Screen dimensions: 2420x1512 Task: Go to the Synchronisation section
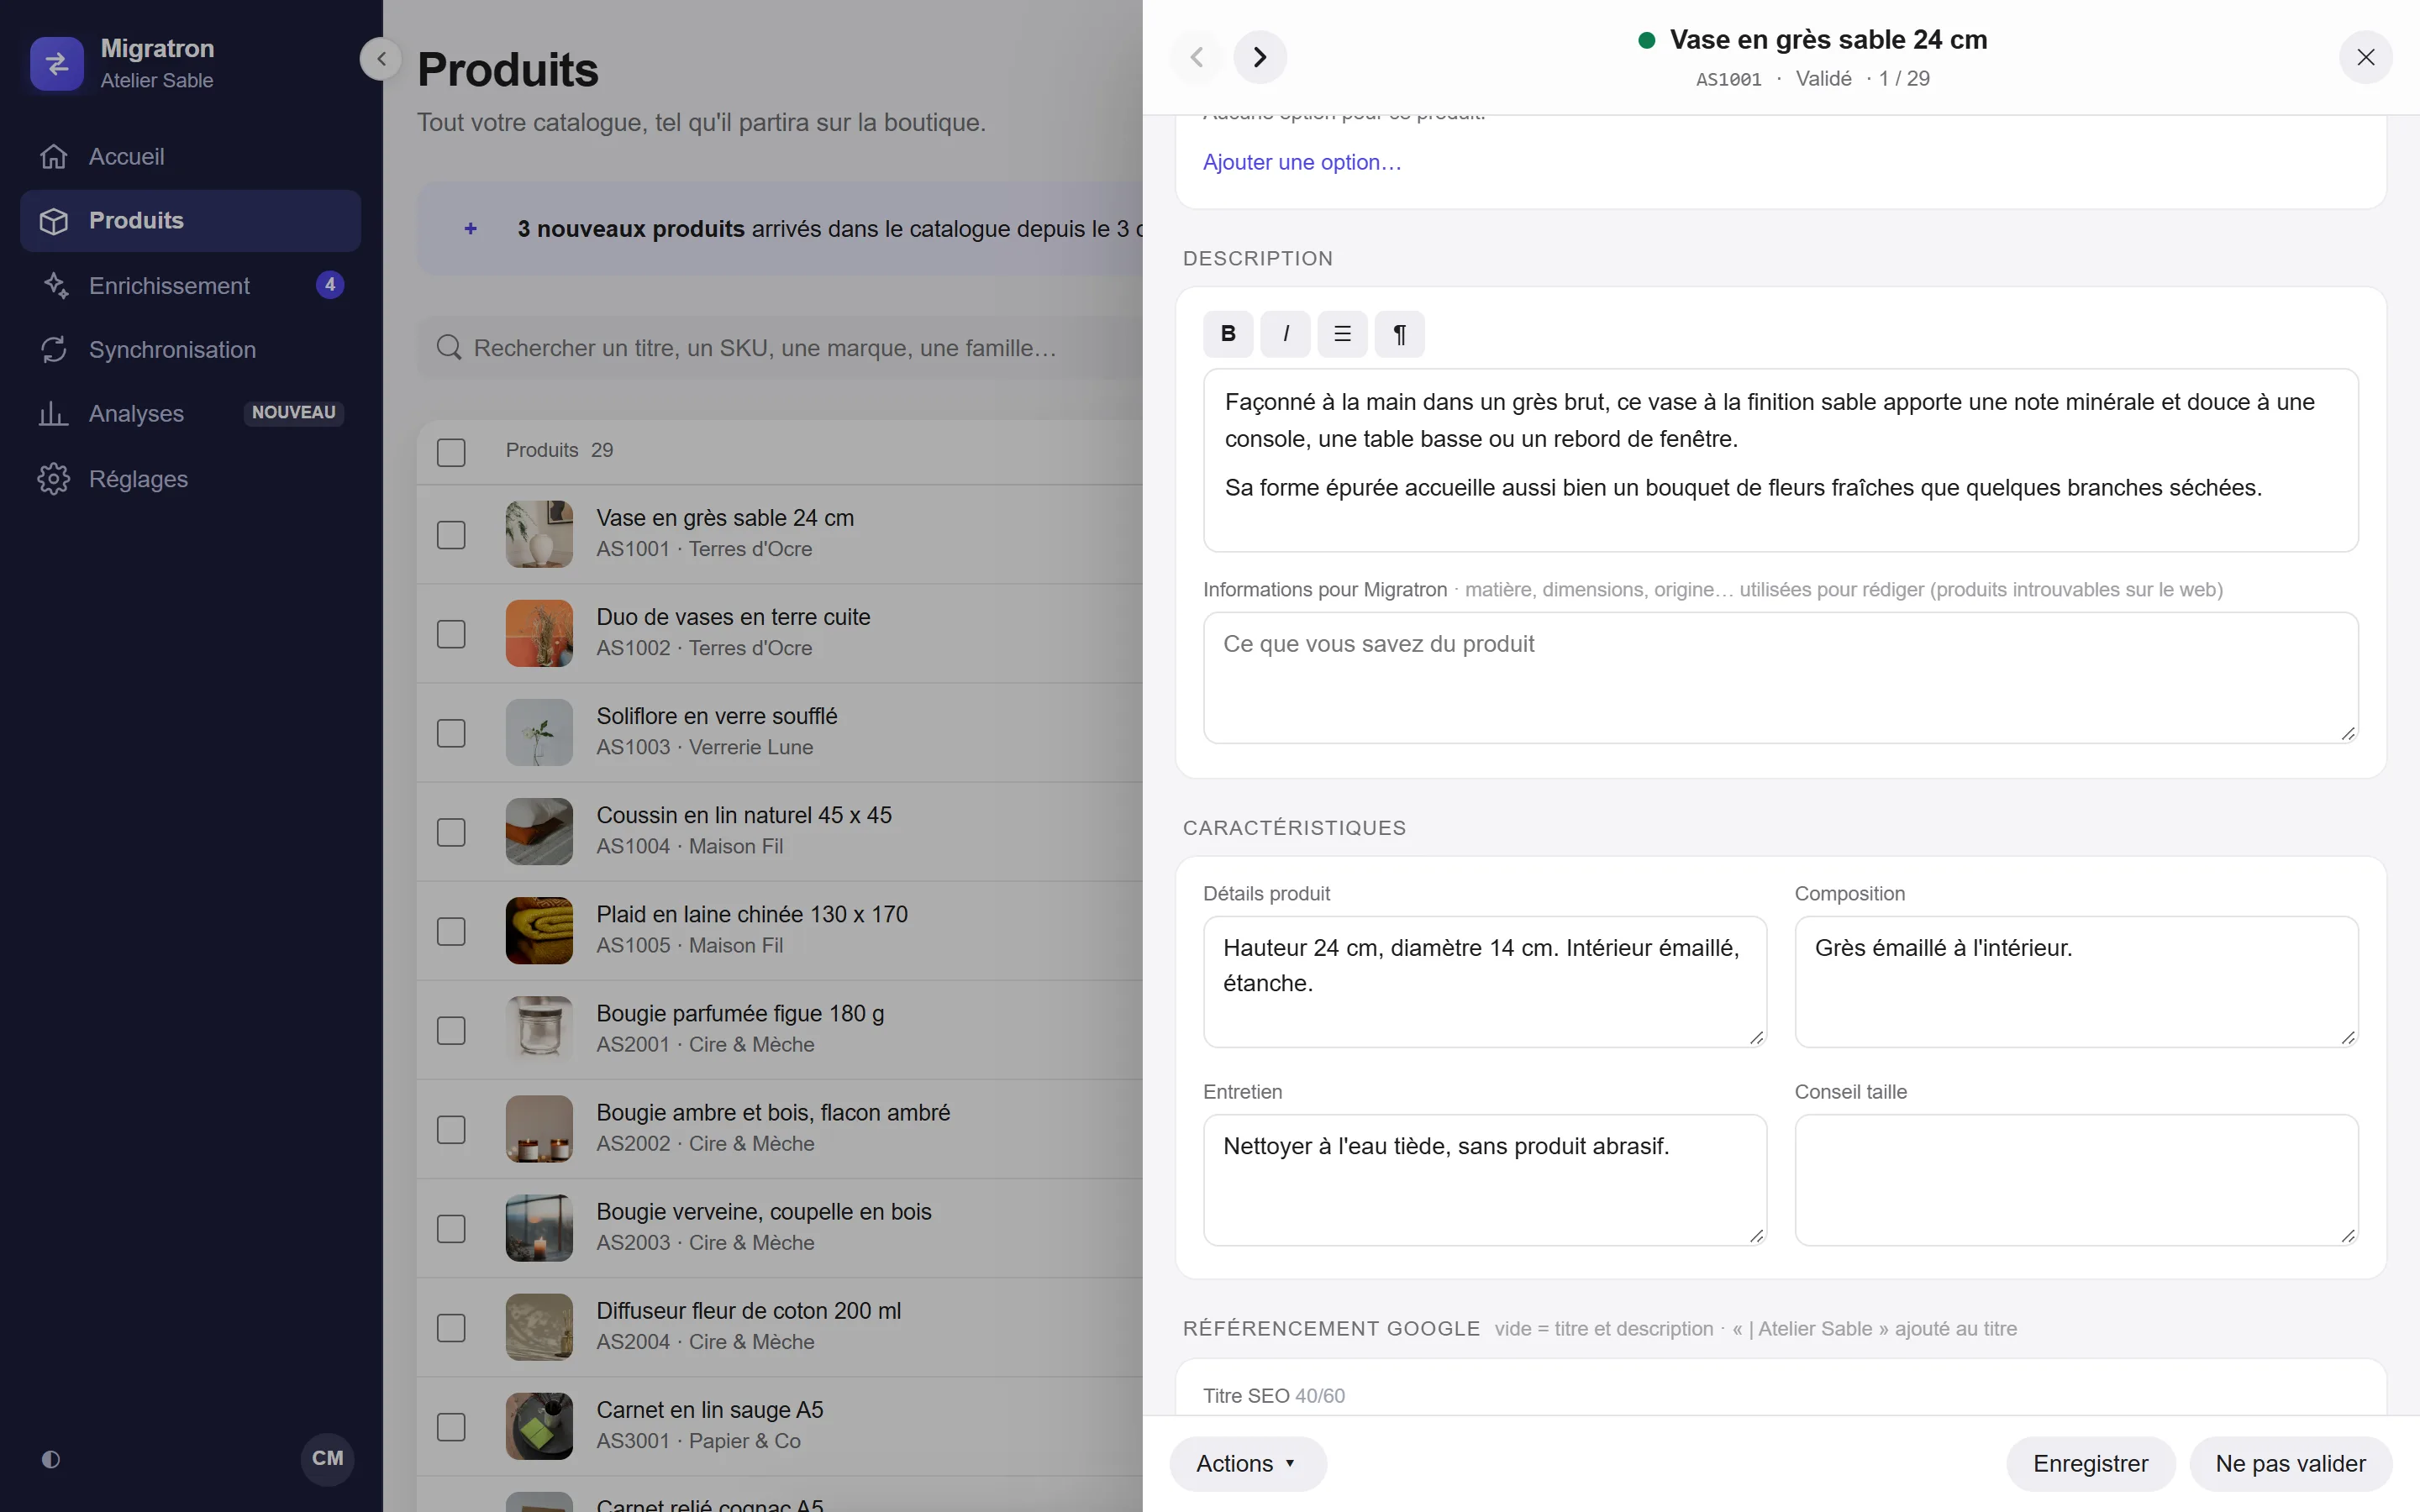pos(190,350)
